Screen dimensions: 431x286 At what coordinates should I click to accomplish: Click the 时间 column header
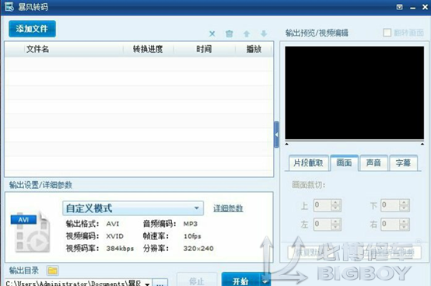click(x=204, y=49)
